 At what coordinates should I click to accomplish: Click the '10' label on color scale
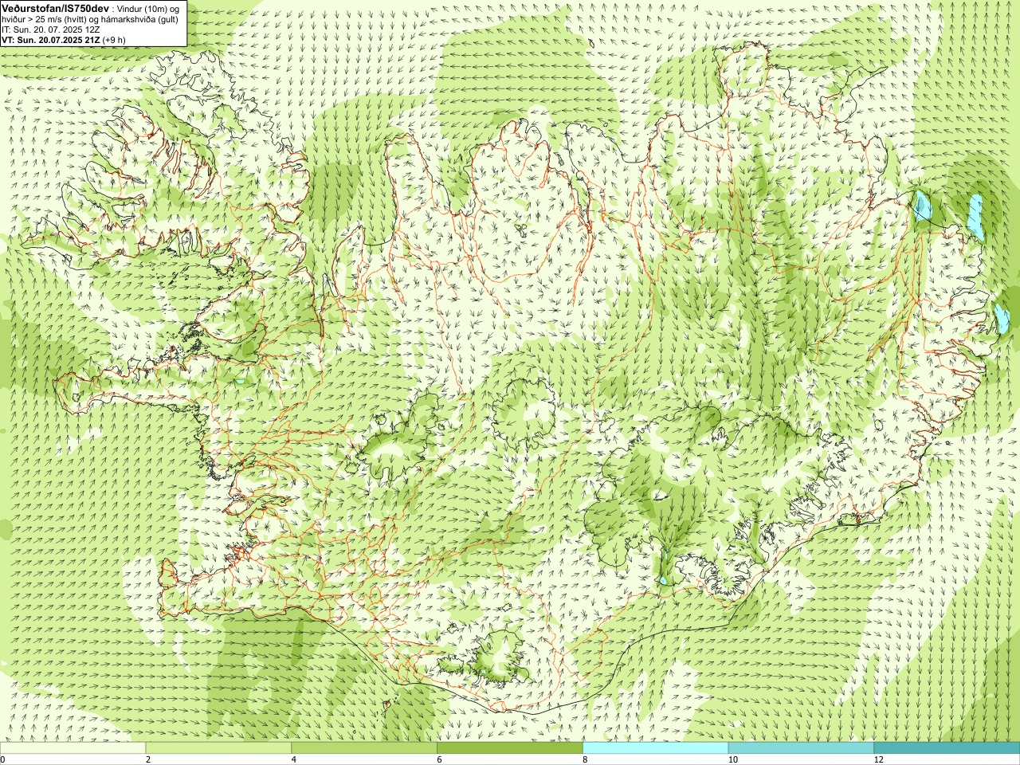(x=732, y=759)
